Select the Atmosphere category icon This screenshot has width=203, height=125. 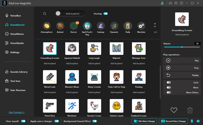coord(47,26)
